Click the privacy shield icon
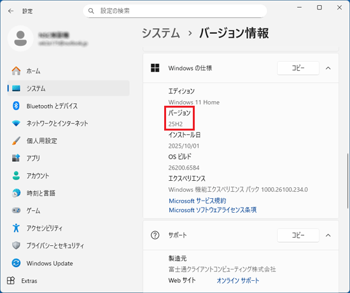 [16, 245]
